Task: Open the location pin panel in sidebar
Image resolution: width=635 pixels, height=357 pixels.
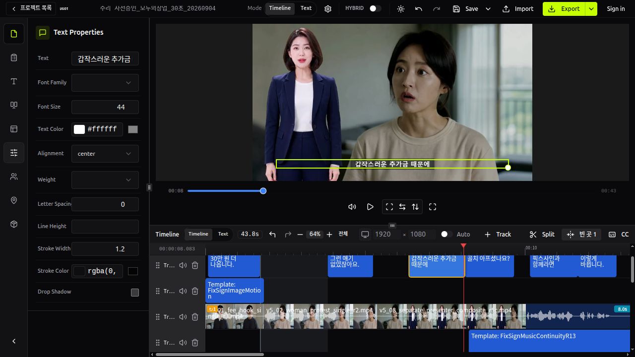Action: 14,200
